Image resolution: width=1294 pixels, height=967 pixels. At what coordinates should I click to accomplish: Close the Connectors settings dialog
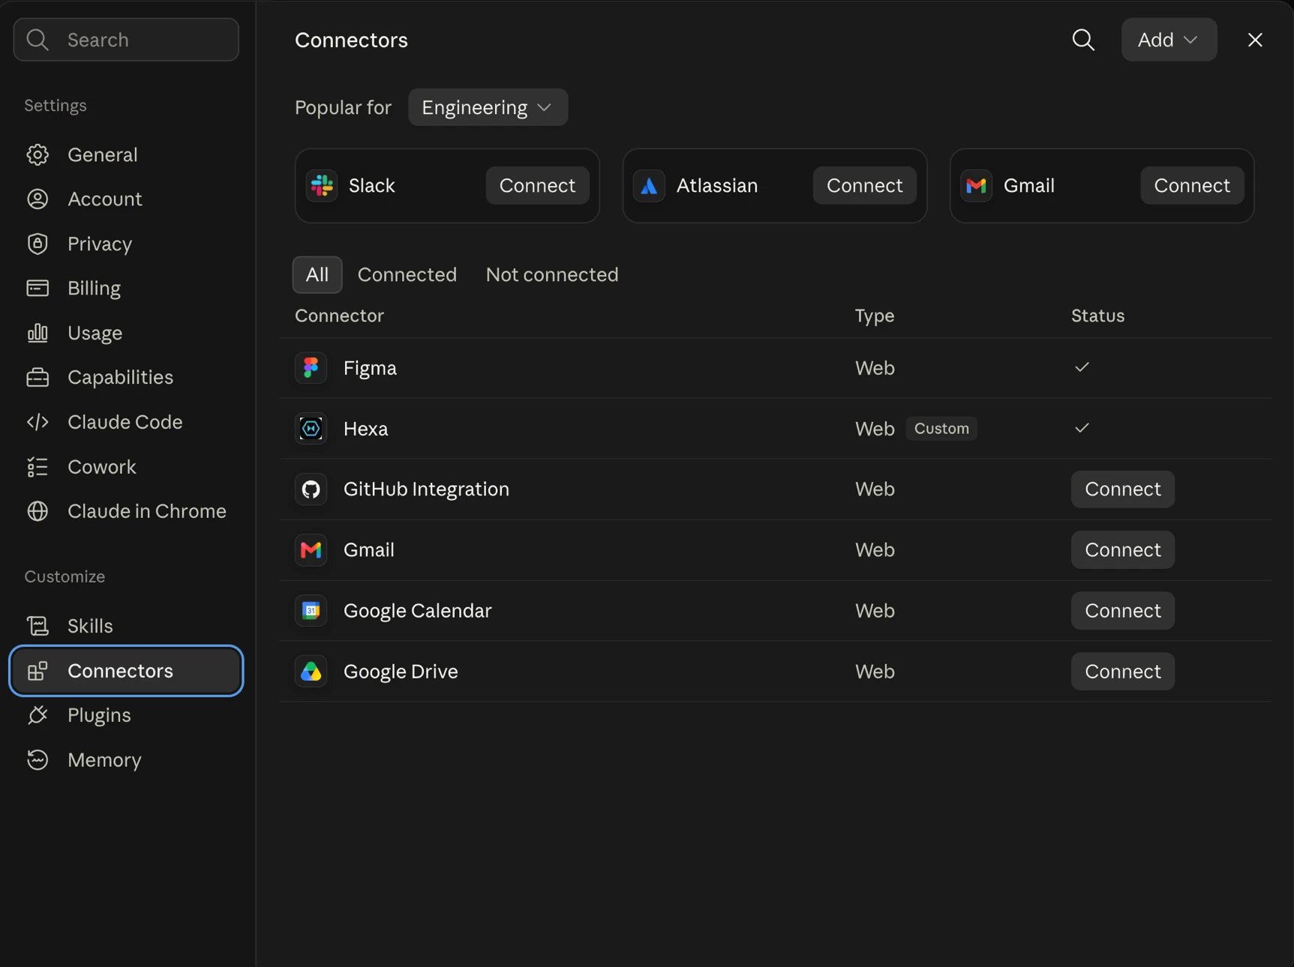[x=1255, y=40]
